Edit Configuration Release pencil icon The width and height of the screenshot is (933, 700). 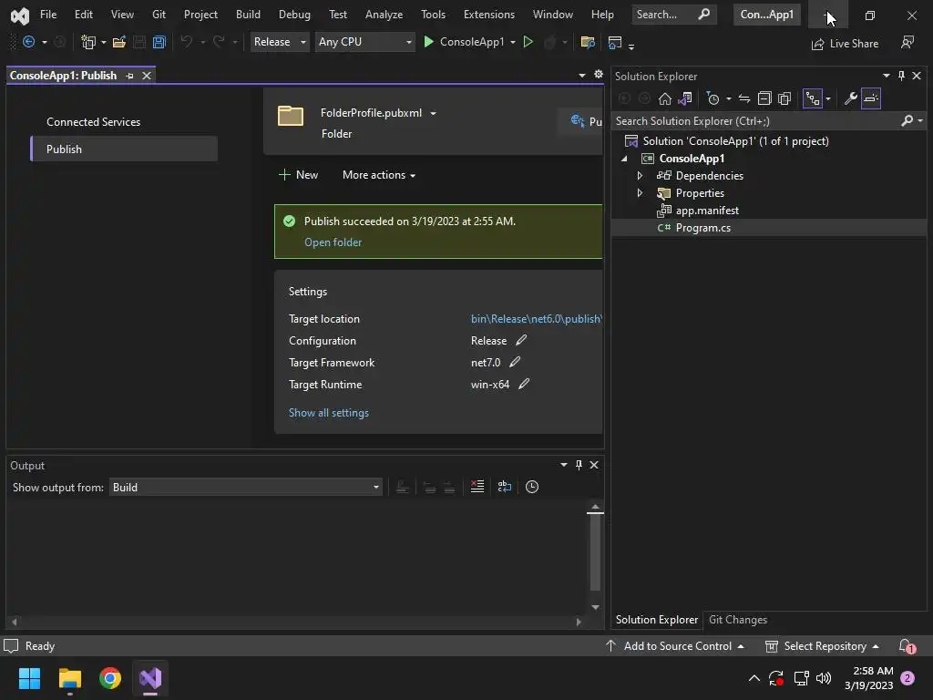[521, 340]
